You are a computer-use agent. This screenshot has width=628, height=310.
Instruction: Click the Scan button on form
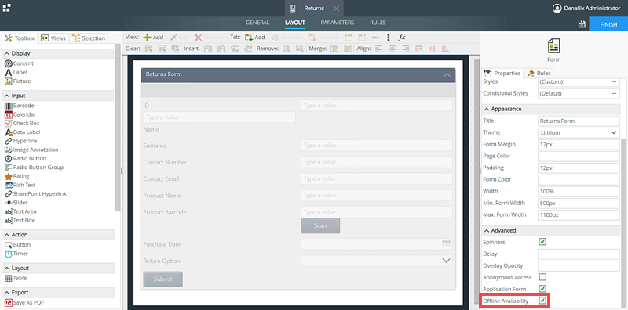click(320, 225)
